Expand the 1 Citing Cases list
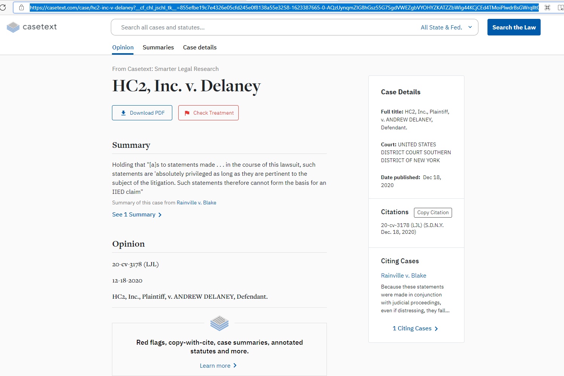This screenshot has width=564, height=376. tap(415, 328)
